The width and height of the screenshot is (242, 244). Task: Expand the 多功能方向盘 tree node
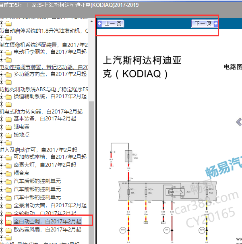[1, 74]
